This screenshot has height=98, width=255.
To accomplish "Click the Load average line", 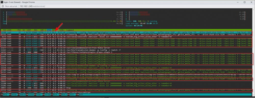I will tap(142, 24).
